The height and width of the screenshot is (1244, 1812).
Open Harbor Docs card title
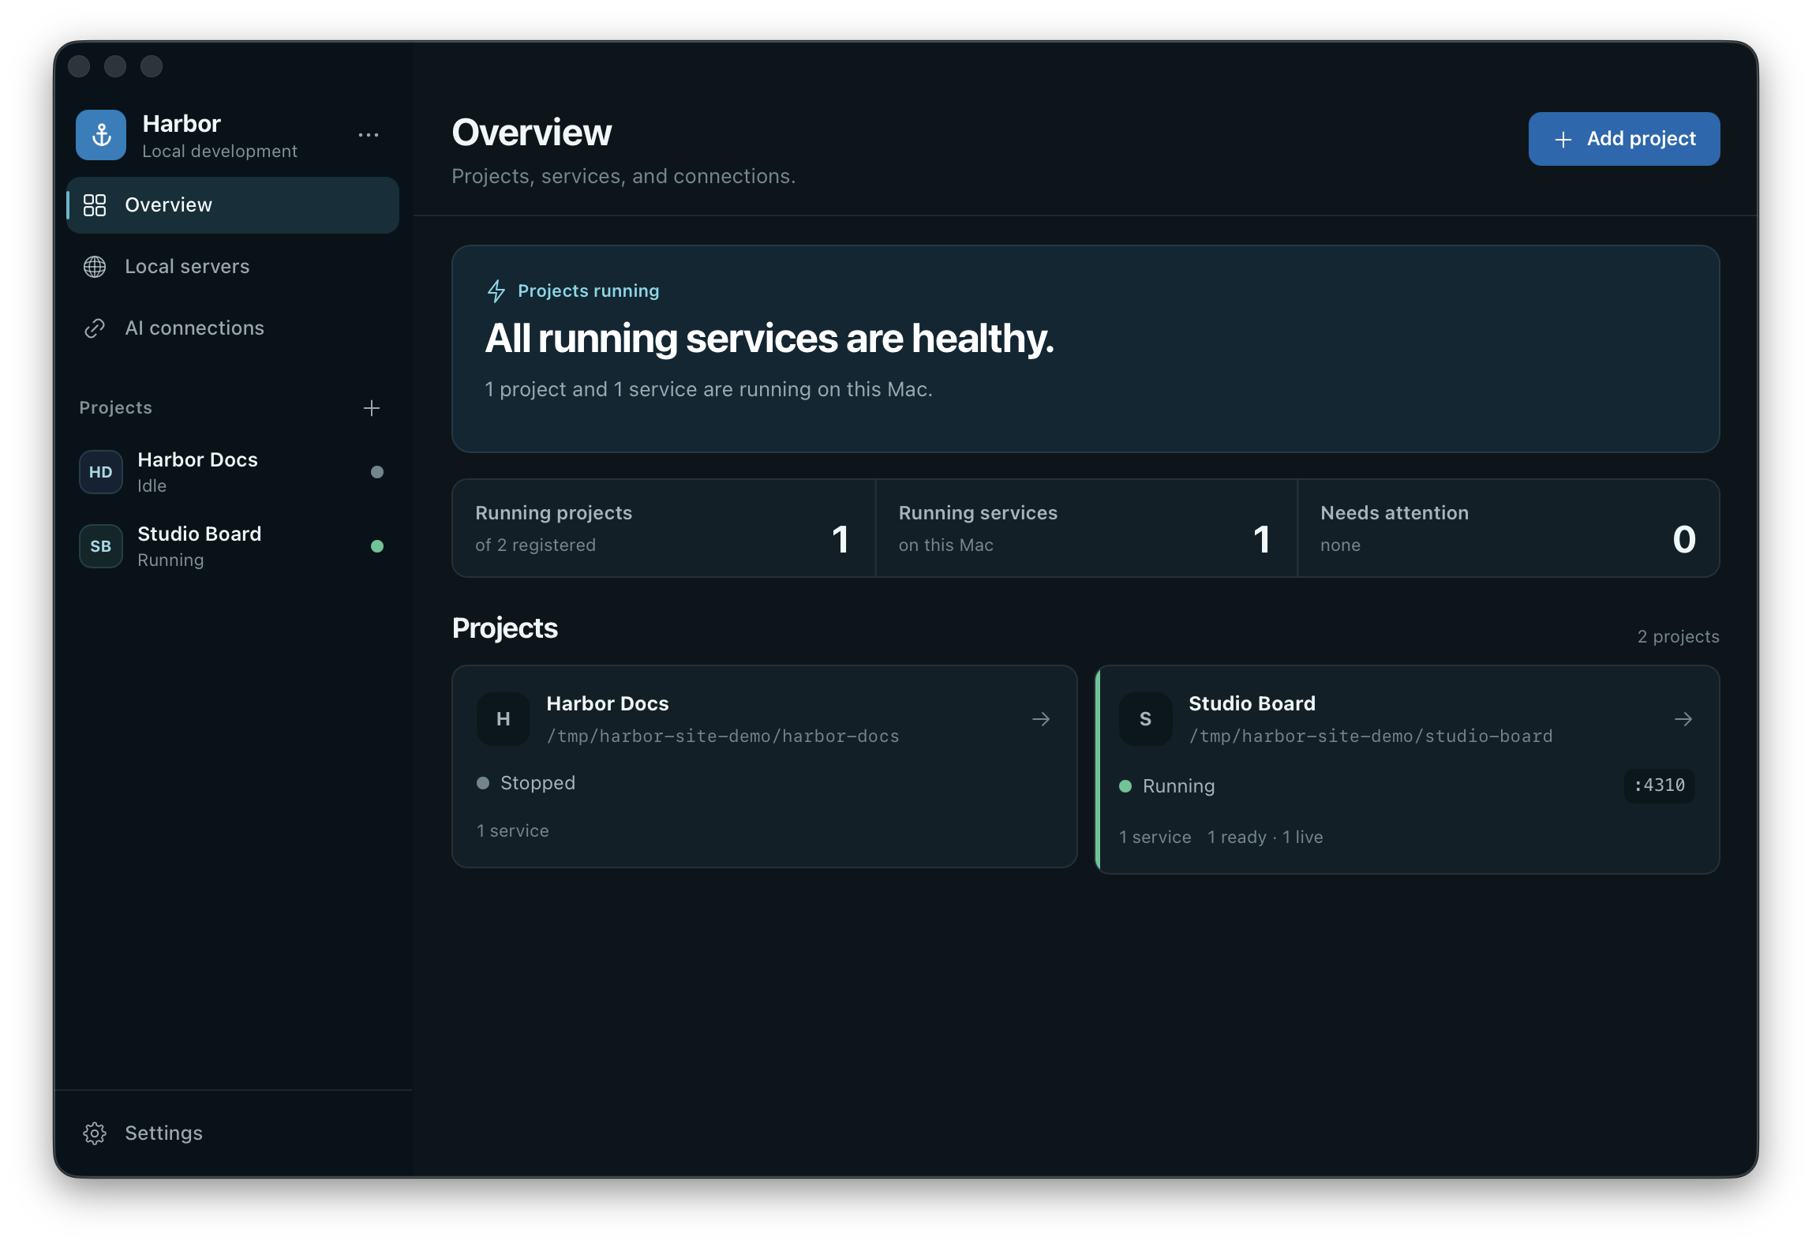tap(608, 704)
